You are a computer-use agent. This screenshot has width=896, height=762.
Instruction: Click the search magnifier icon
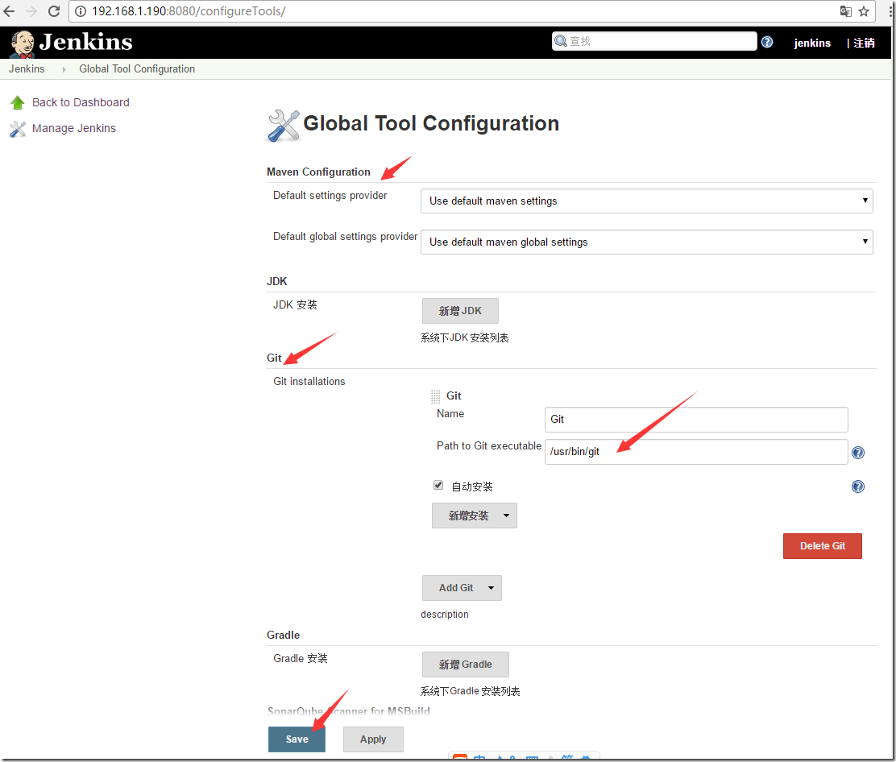pyautogui.click(x=561, y=41)
